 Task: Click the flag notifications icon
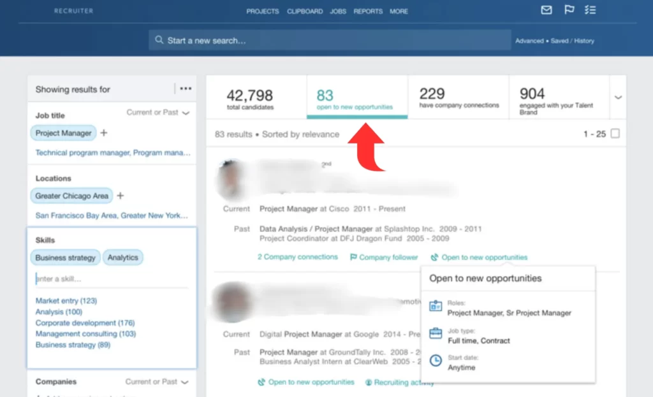[x=569, y=10]
